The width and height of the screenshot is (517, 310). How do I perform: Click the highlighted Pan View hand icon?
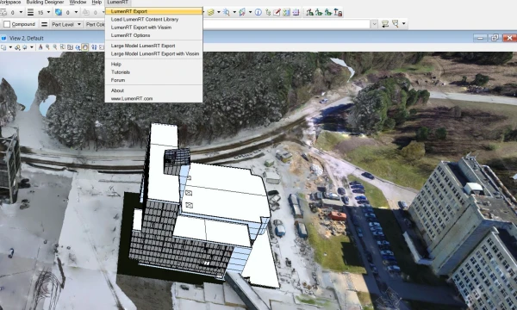pyautogui.click(x=85, y=47)
